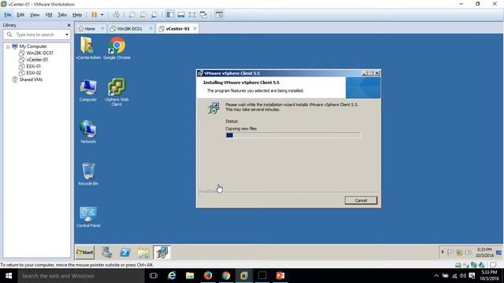504x283 pixels.
Task: Open PowerPoint on the host taskbar
Action: (x=280, y=276)
